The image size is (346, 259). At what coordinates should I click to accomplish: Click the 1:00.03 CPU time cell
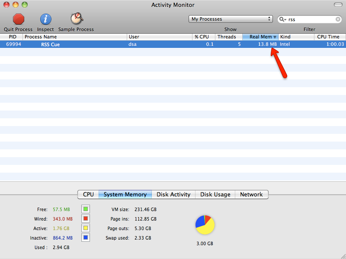pyautogui.click(x=335, y=44)
